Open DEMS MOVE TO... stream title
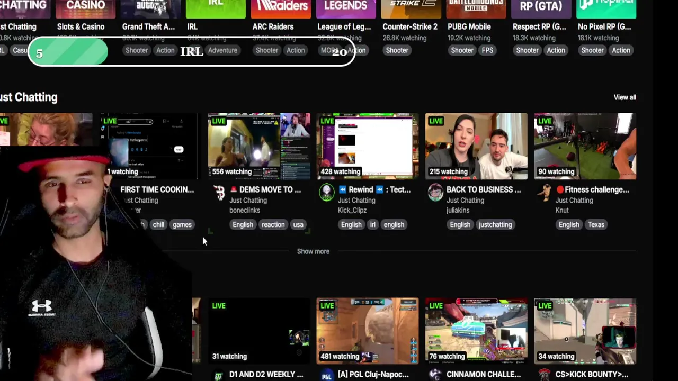The height and width of the screenshot is (381, 678). point(265,189)
